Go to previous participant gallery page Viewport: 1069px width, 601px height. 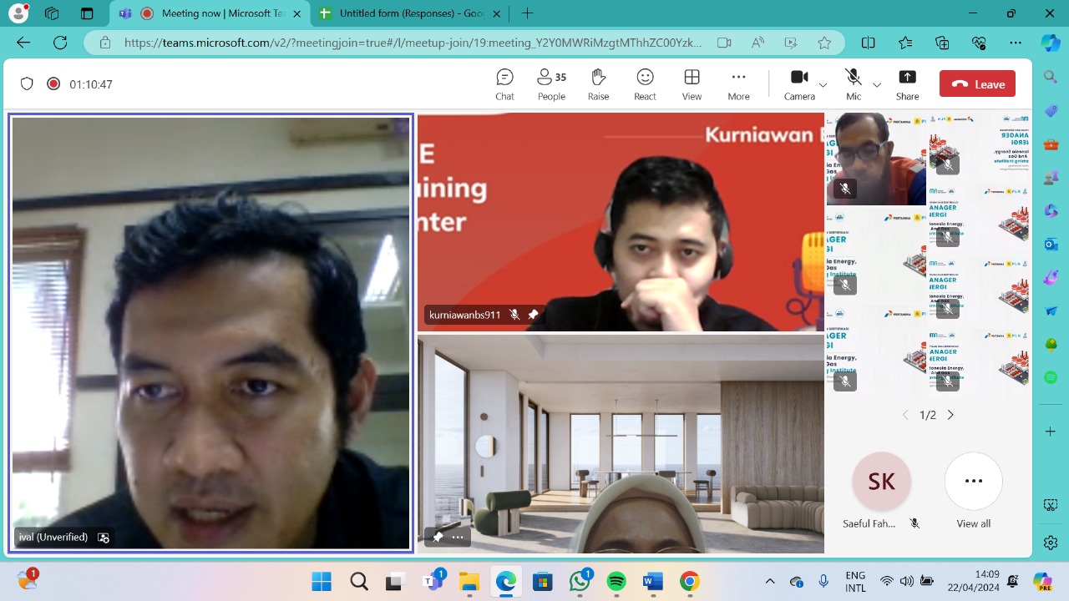point(905,415)
